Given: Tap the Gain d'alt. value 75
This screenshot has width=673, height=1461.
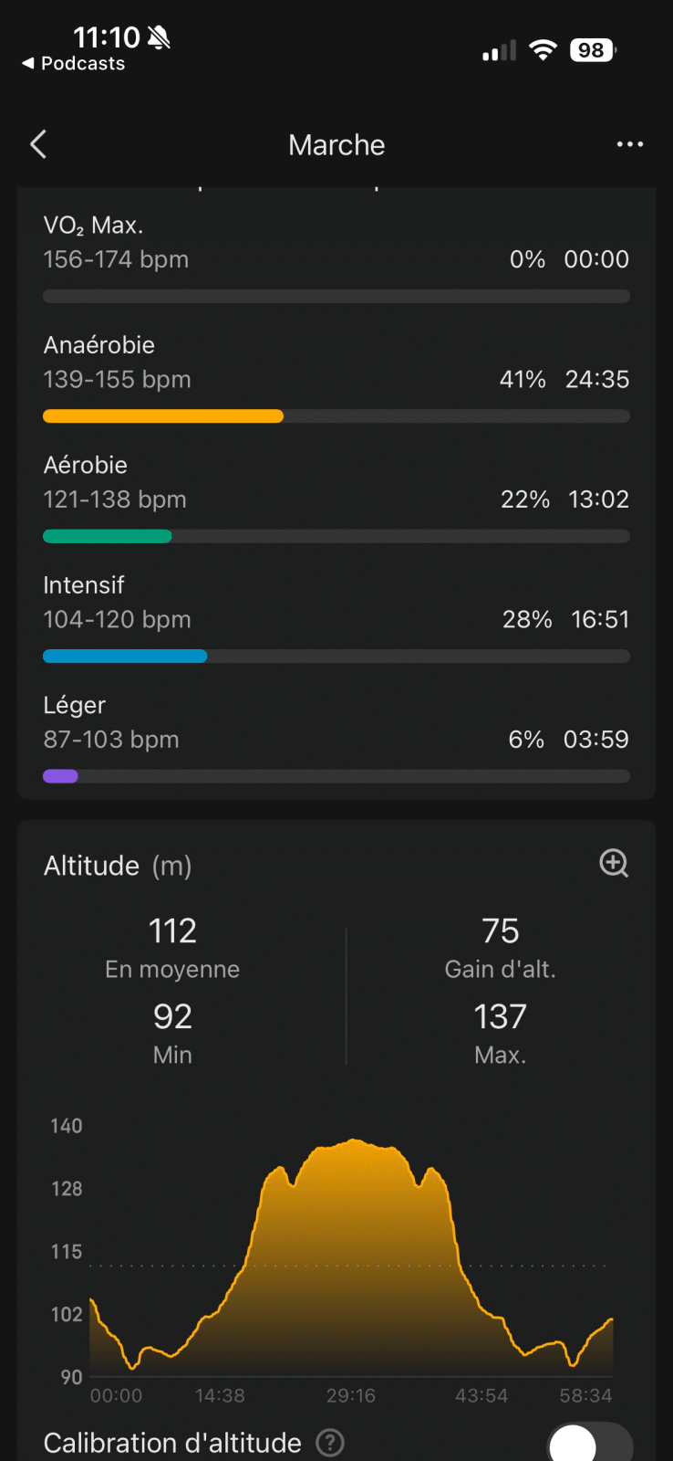Looking at the screenshot, I should (501, 931).
